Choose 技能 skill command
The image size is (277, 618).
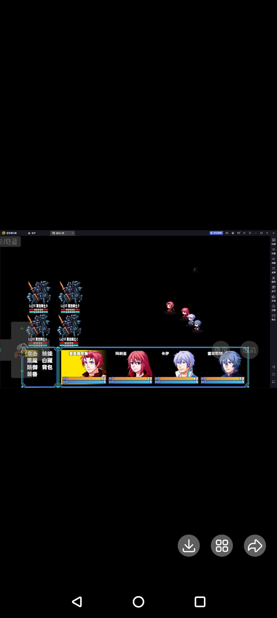[47, 354]
